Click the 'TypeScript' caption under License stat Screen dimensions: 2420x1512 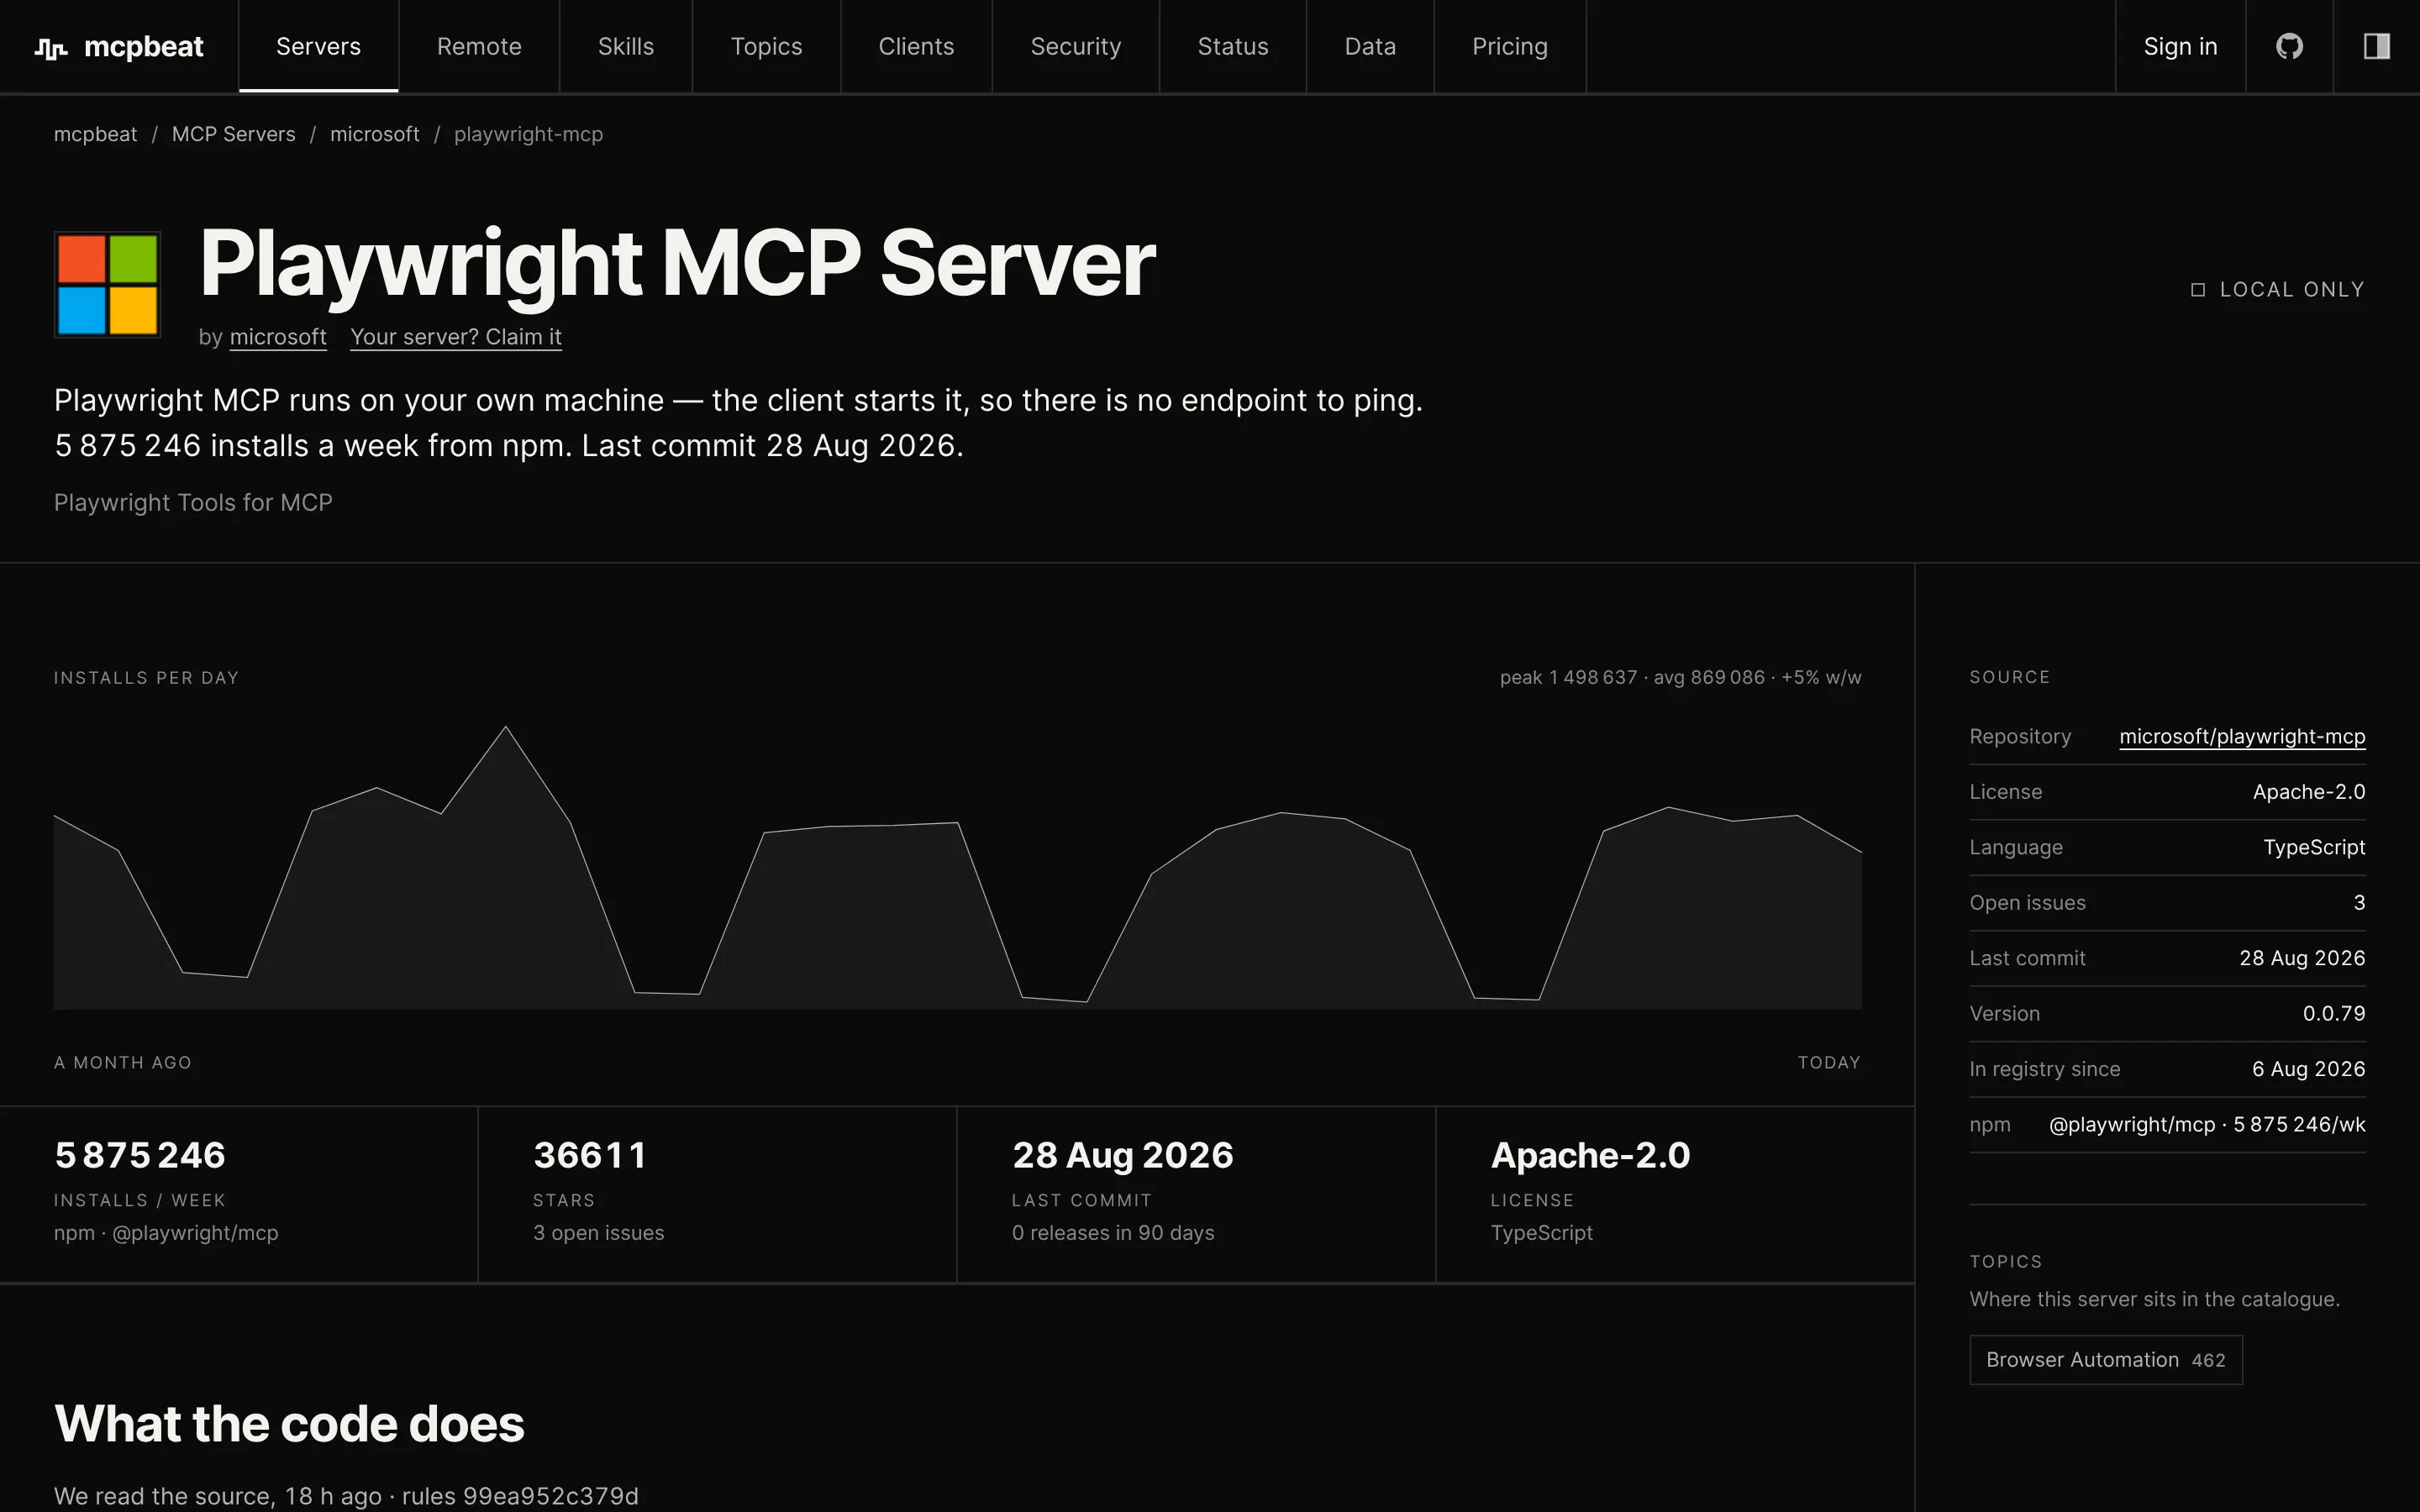1541,1233
